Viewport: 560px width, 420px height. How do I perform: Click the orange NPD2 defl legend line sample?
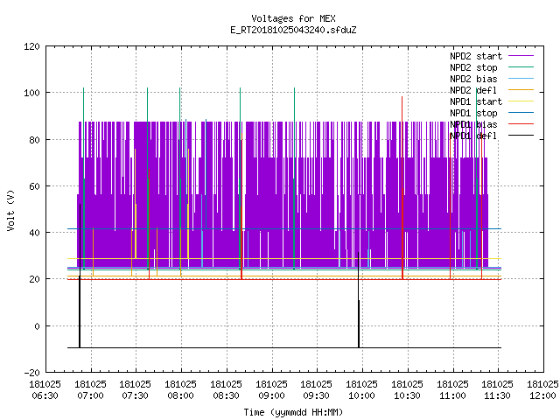click(521, 90)
